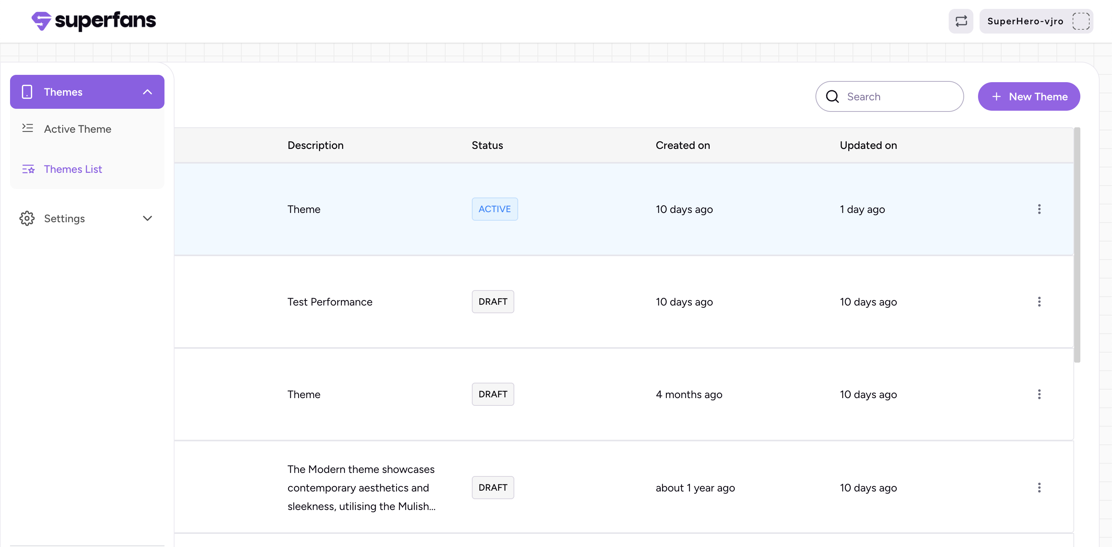This screenshot has width=1112, height=547.
Task: Click the ACTIVE status badge
Action: pyautogui.click(x=494, y=209)
